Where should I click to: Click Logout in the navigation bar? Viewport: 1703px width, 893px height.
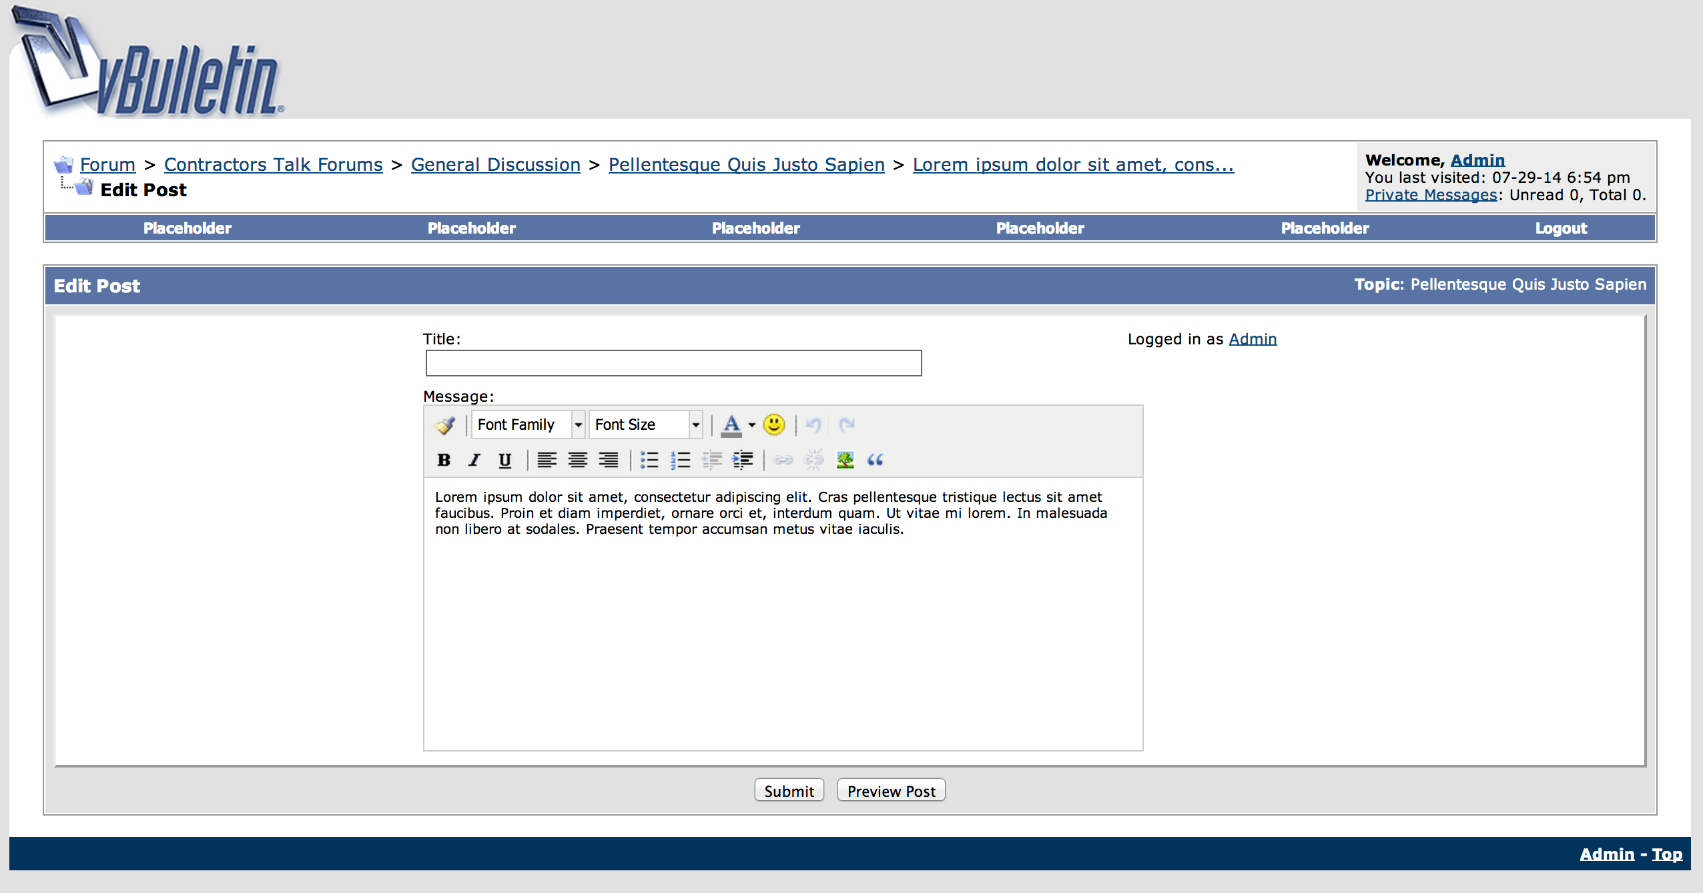(1561, 228)
